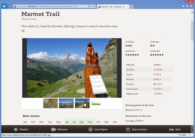Open the Weather menu item
Image resolution: width=195 pixels, height=138 pixels.
21,129
